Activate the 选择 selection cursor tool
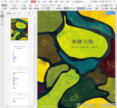Screen dimensions: 117x108 (4, 8)
